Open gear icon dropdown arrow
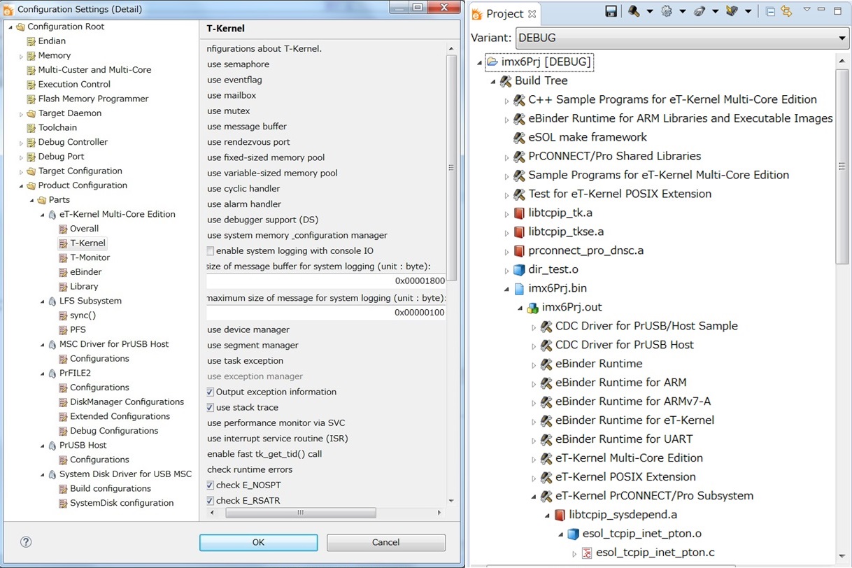The image size is (852, 568). point(681,12)
